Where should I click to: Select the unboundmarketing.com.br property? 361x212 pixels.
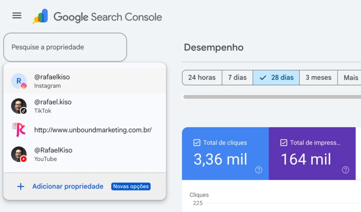[x=85, y=130]
